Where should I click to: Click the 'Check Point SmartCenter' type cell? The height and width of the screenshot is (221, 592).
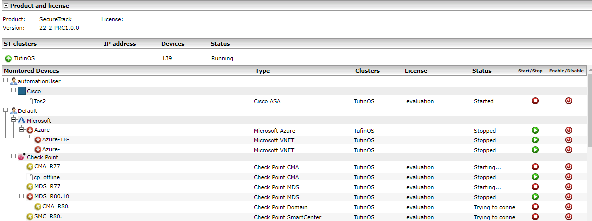[x=287, y=217]
